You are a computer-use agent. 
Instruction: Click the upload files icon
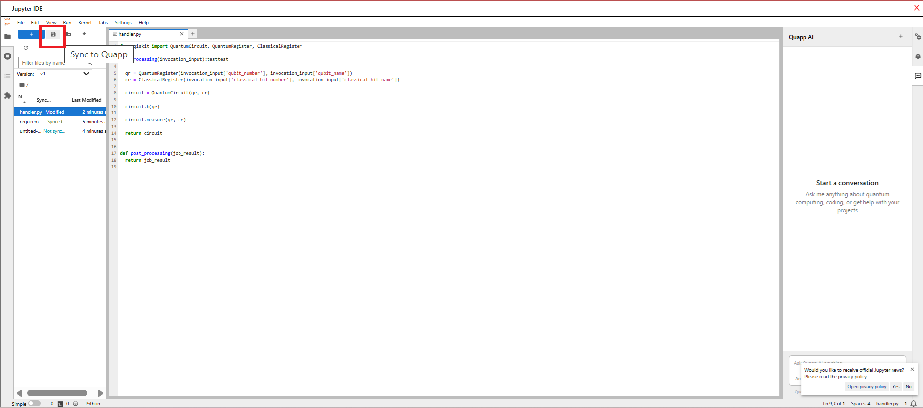(x=84, y=34)
